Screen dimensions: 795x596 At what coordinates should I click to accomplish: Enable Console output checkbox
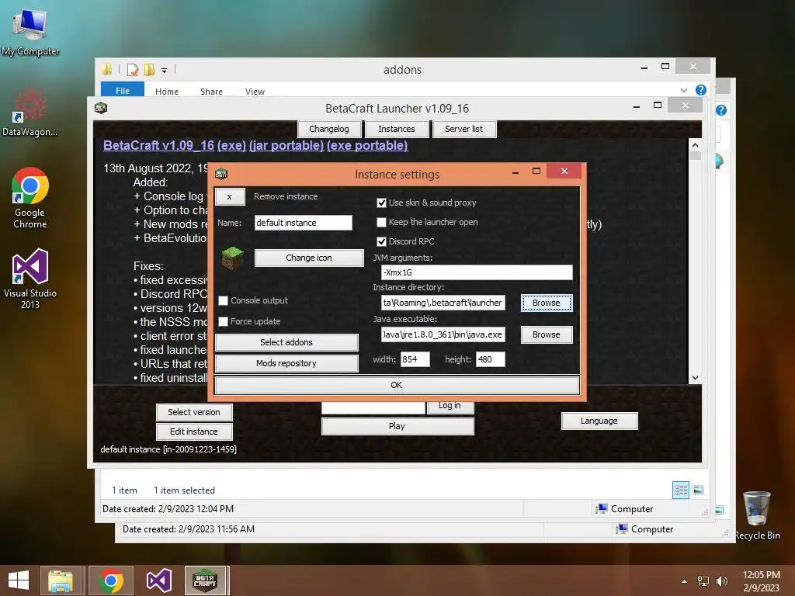[x=223, y=300]
